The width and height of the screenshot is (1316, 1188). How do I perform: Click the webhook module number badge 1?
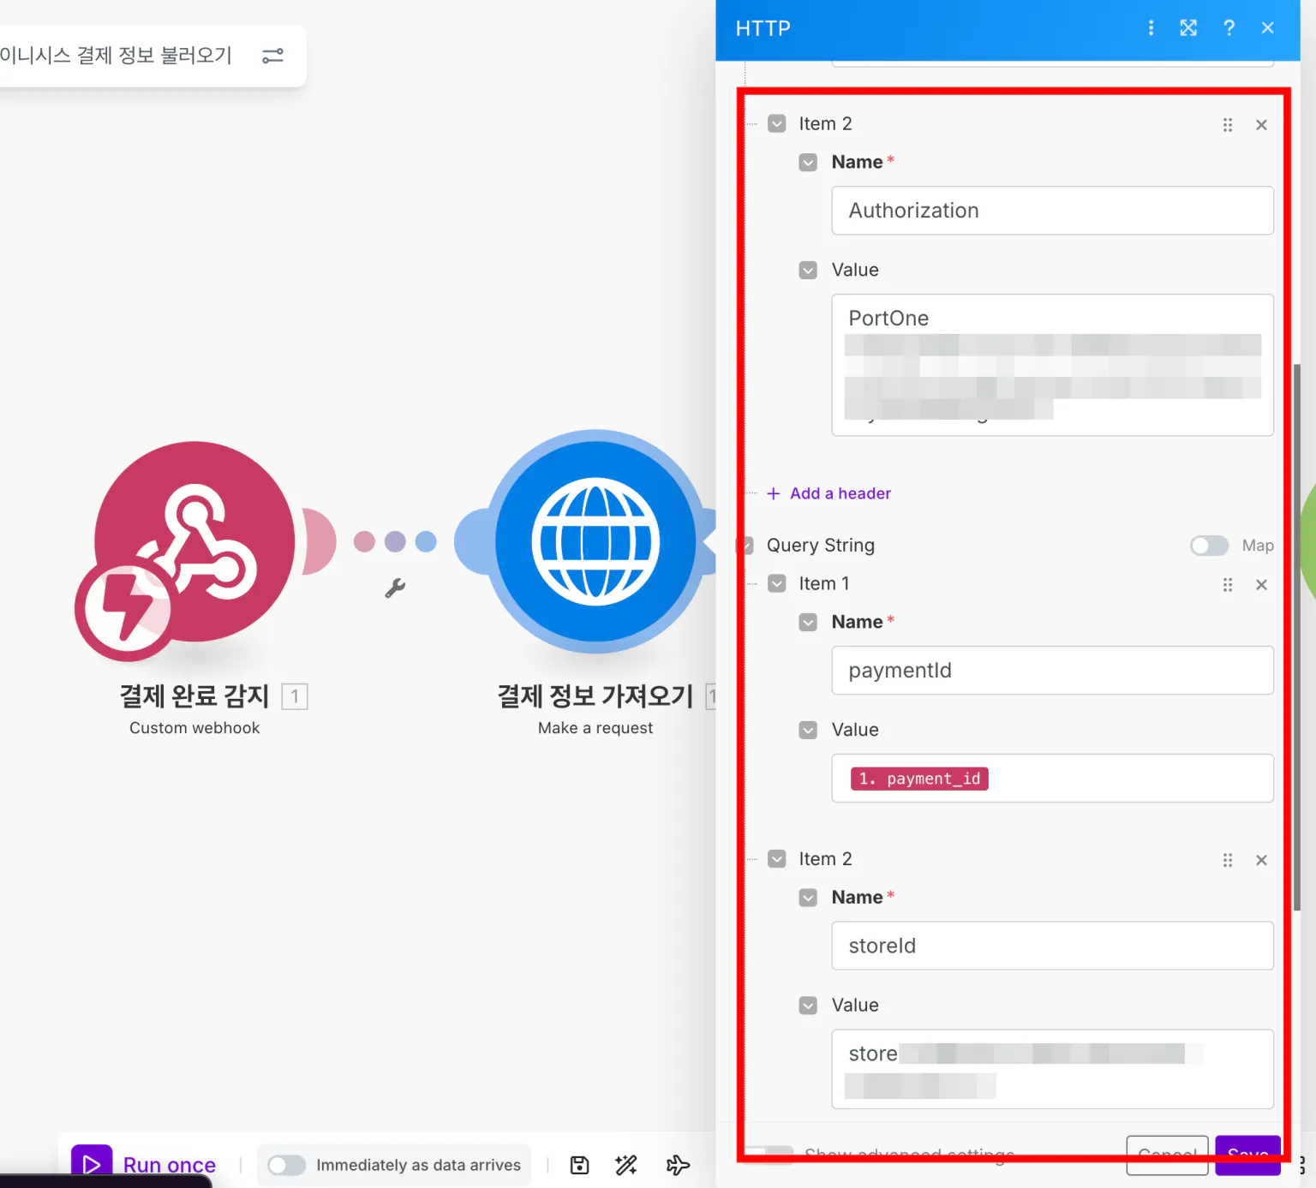[295, 696]
